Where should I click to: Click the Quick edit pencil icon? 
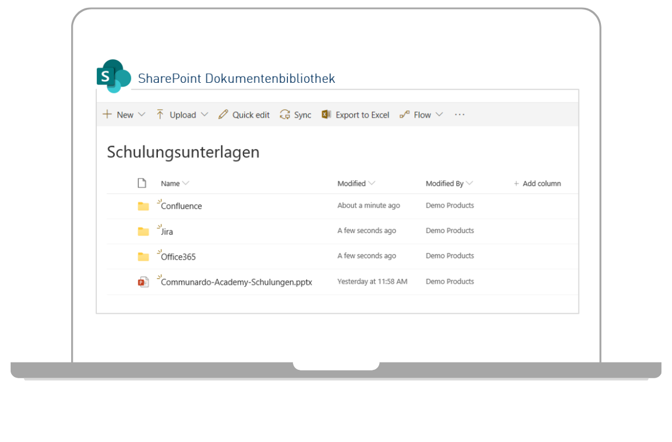point(223,115)
